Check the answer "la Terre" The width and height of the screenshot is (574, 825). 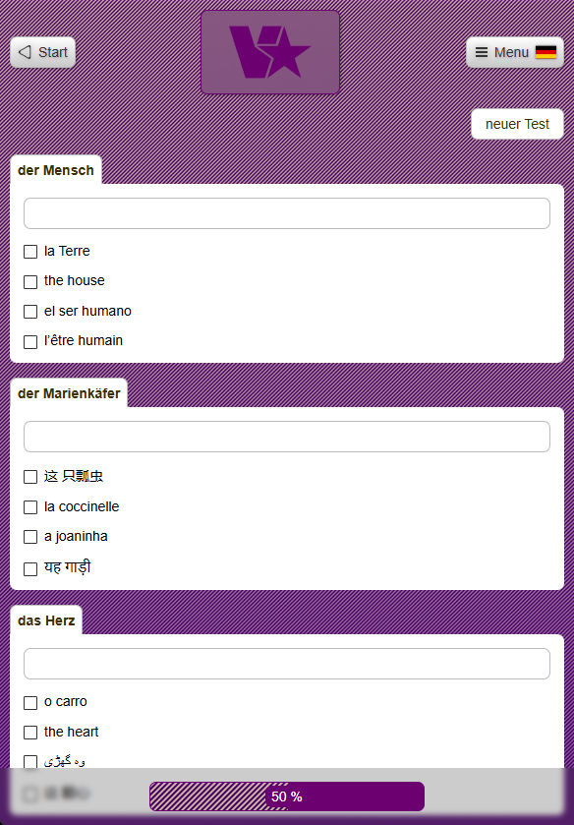pos(30,252)
